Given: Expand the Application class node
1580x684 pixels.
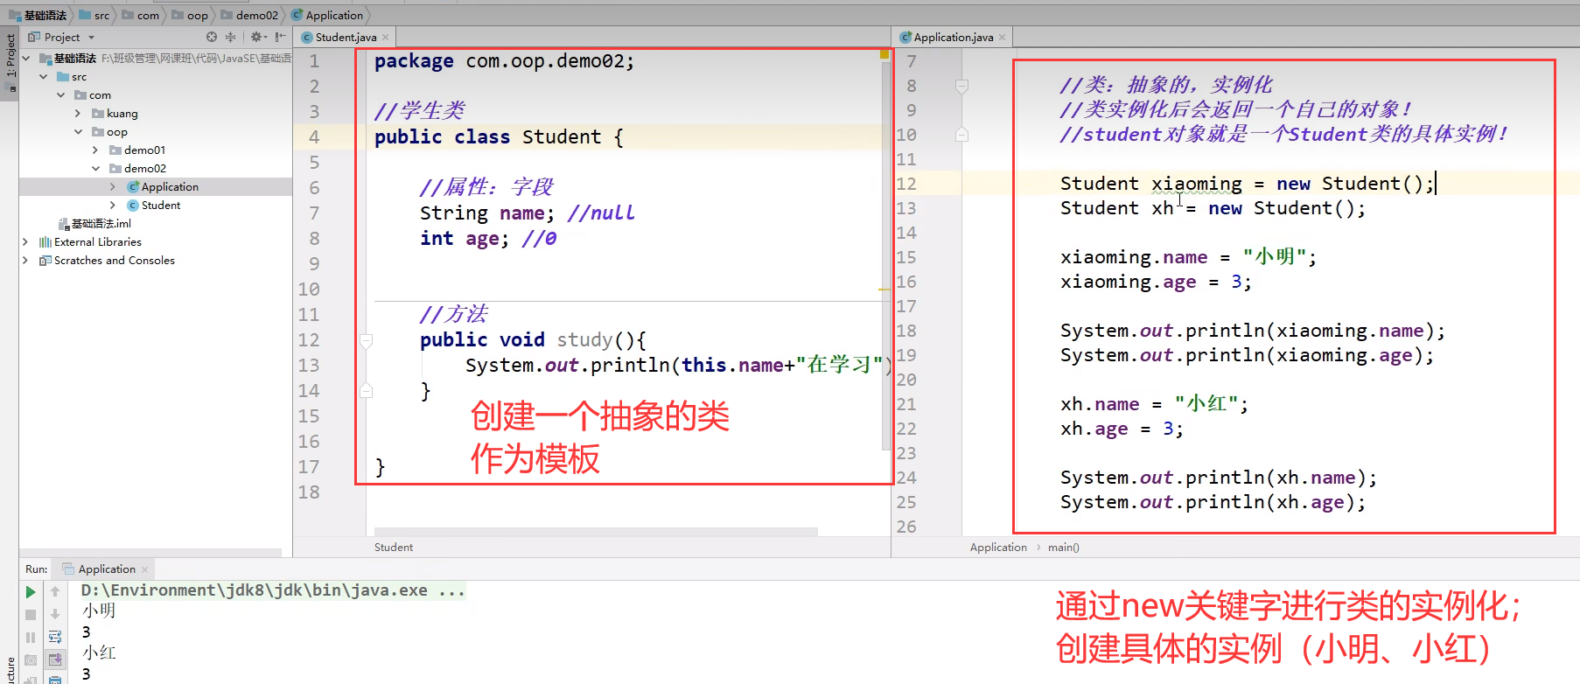Looking at the screenshot, I should tap(113, 187).
